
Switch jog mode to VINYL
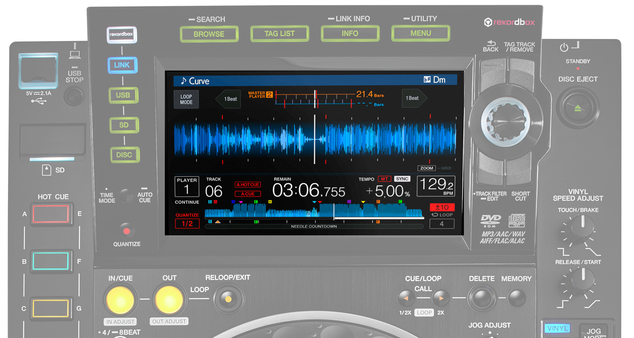coord(557,328)
